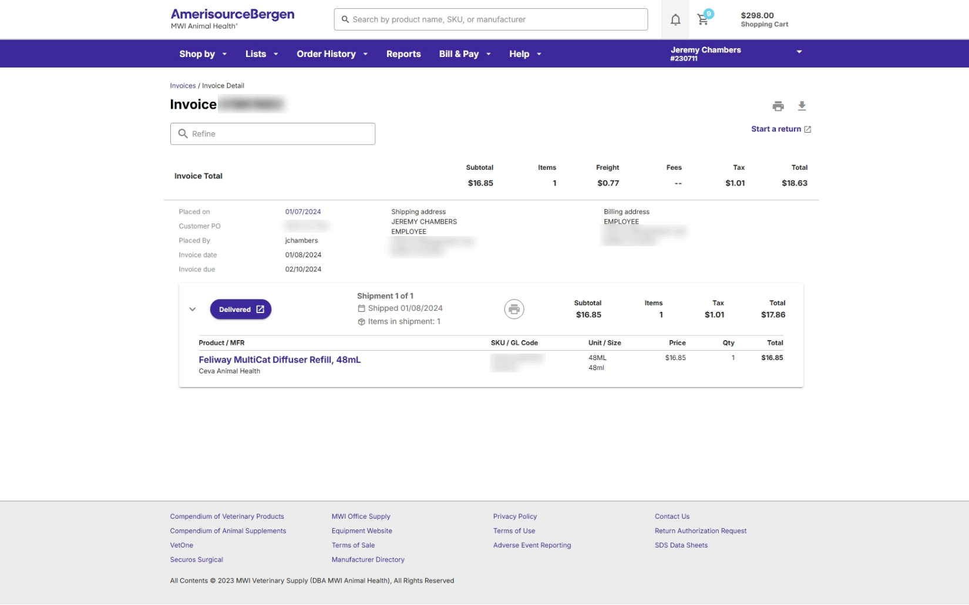Start a return link
The height and width of the screenshot is (605, 969).
(781, 129)
